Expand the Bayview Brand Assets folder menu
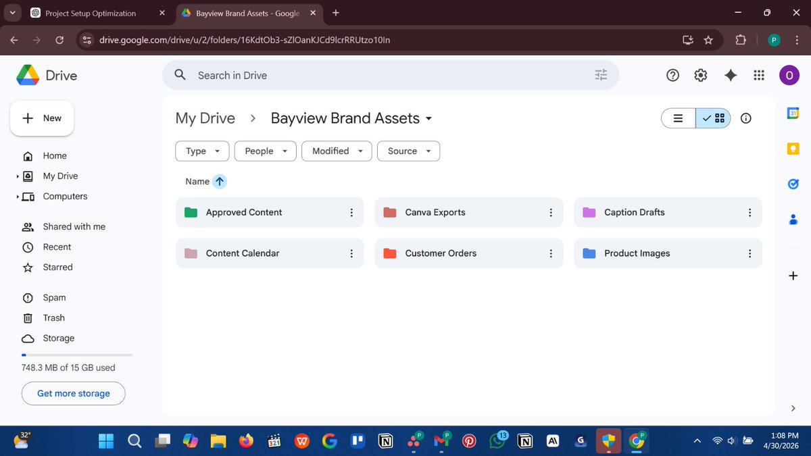Image resolution: width=811 pixels, height=456 pixels. [428, 118]
